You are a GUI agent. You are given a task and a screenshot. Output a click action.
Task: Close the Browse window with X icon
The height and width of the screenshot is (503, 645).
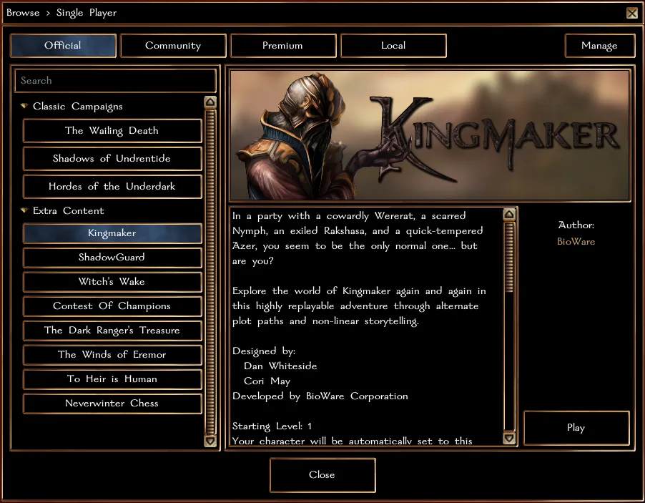click(x=631, y=13)
